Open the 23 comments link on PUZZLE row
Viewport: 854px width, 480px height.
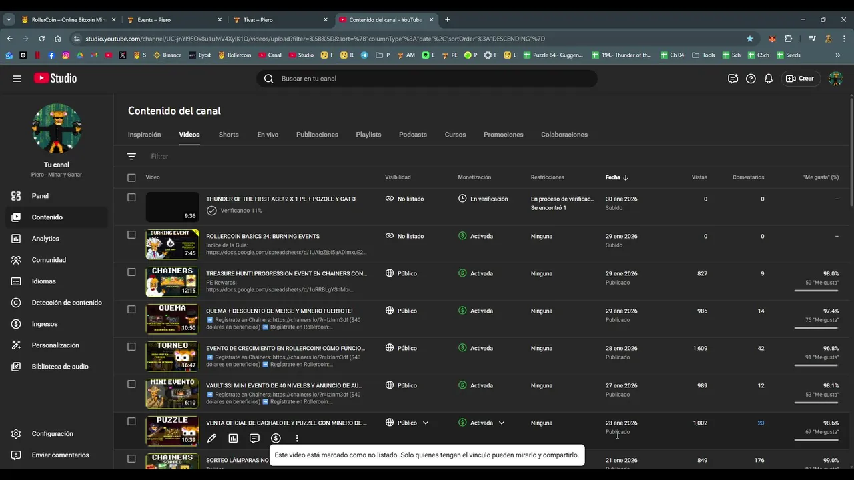tap(761, 423)
